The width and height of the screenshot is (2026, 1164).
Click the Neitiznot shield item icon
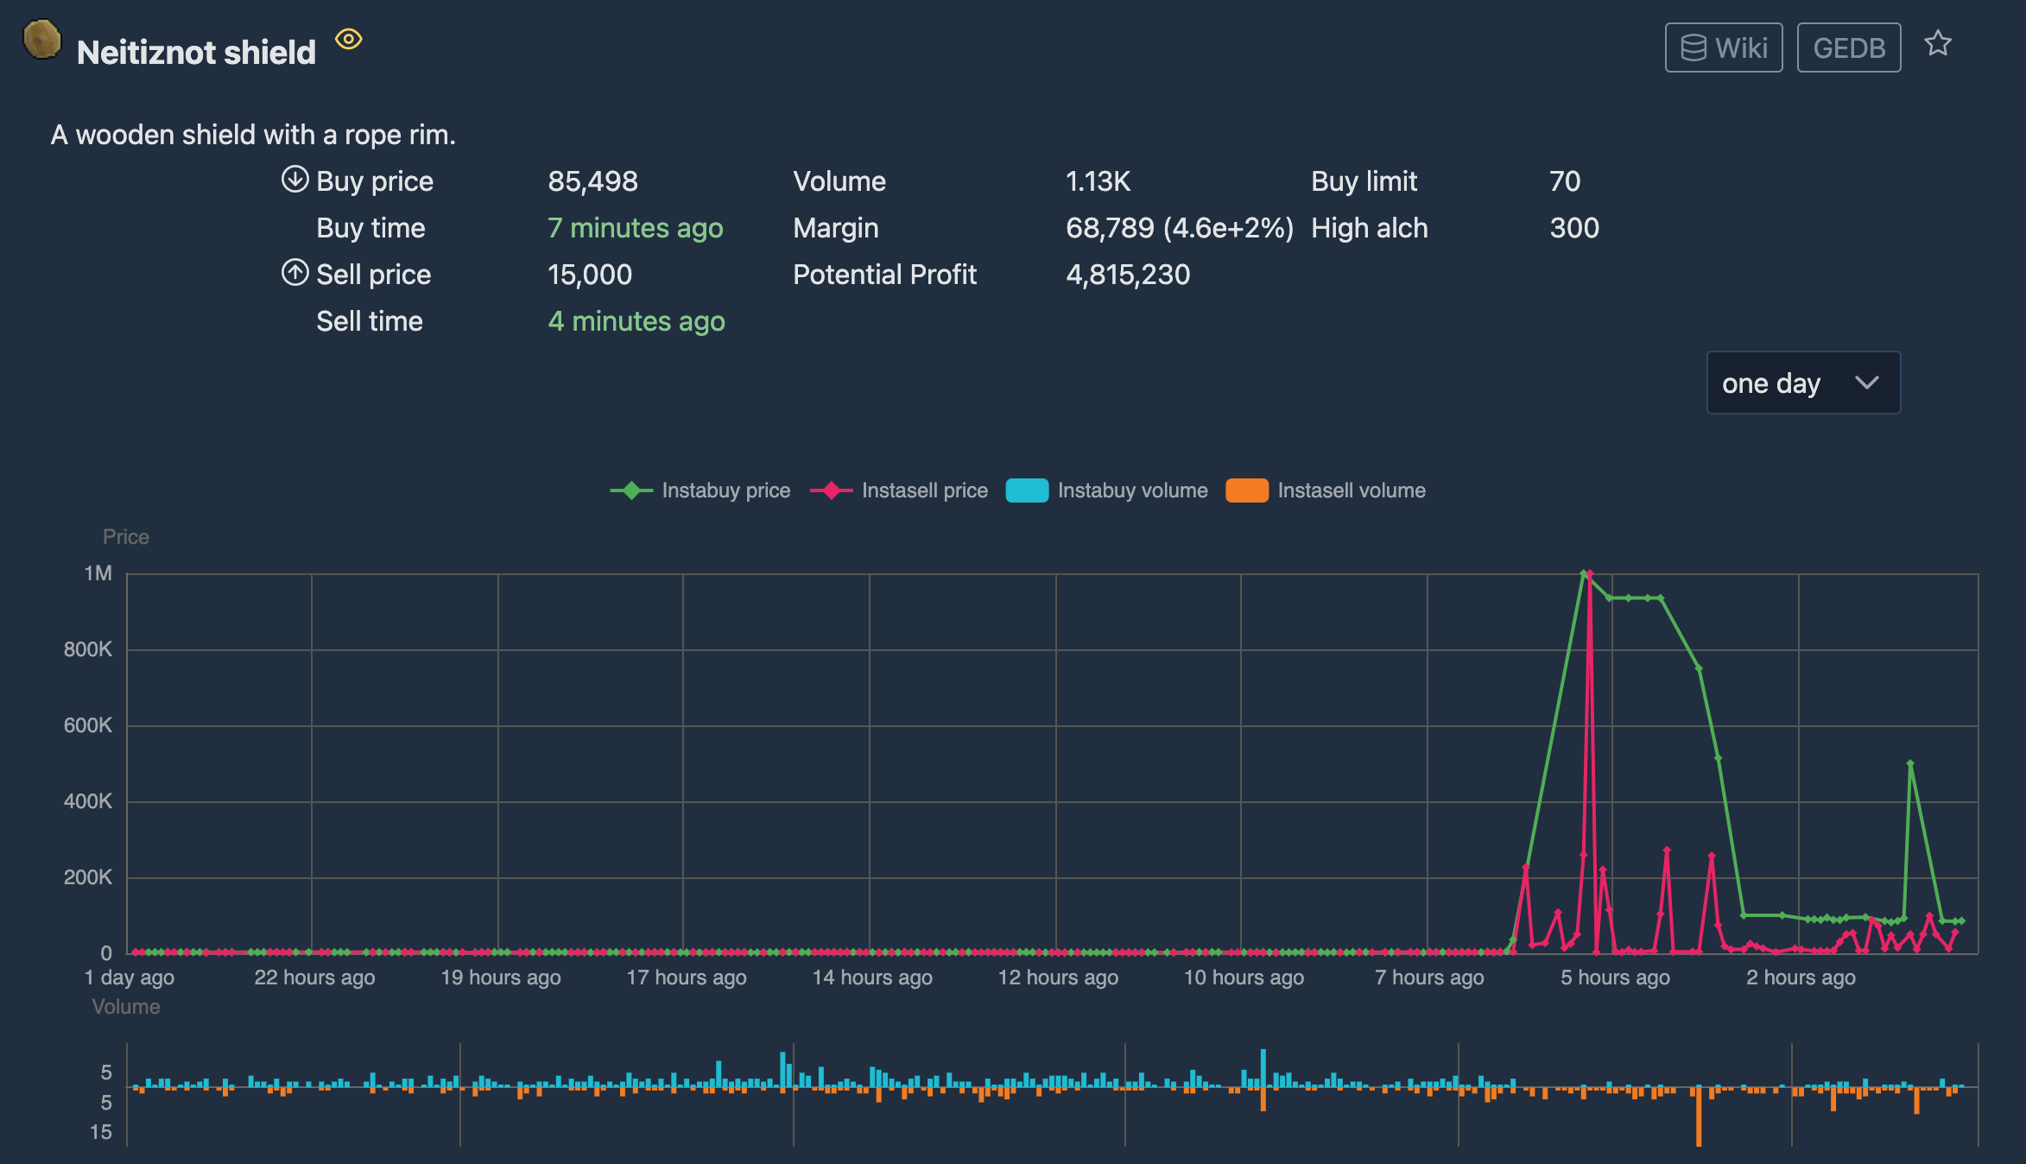click(41, 39)
